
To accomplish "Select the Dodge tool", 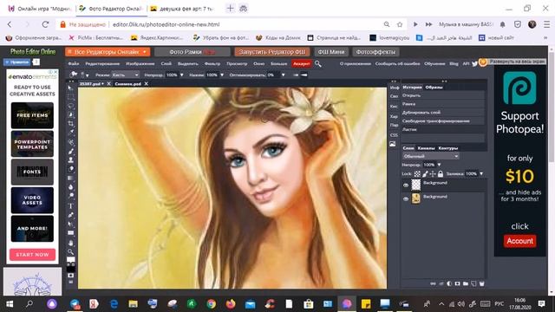I will click(71, 196).
